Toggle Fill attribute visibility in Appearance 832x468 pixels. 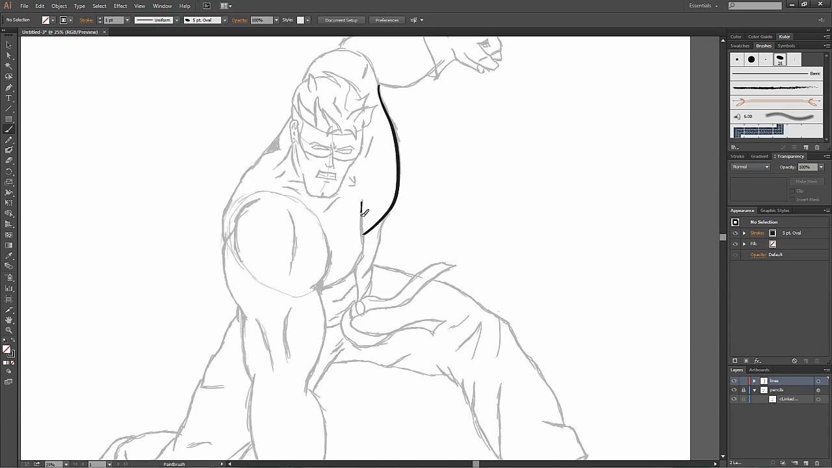(735, 244)
